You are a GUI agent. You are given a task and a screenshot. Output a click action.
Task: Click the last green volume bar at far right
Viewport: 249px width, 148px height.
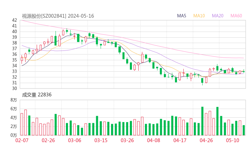coord(244,130)
